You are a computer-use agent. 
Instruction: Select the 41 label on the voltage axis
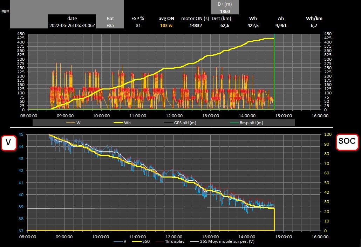pyautogui.click(x=21, y=183)
